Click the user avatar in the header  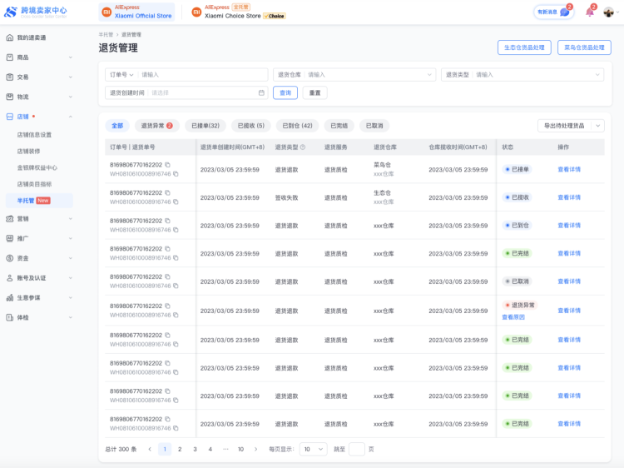pyautogui.click(x=609, y=12)
